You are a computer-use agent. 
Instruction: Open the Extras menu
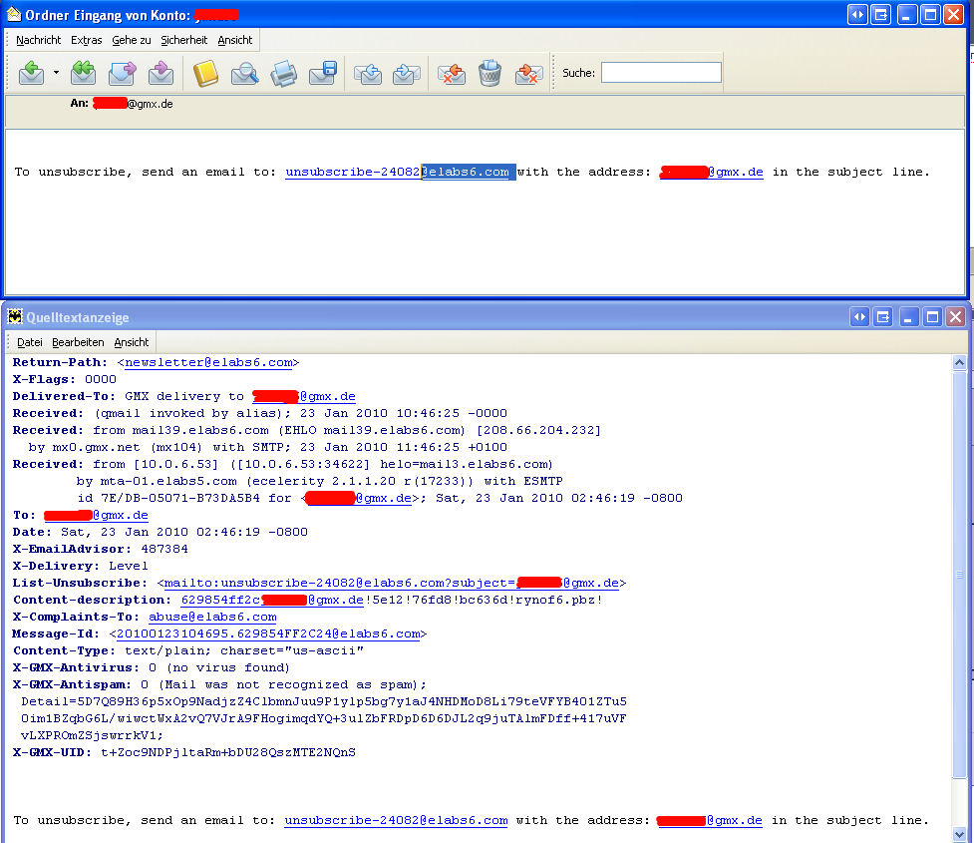click(87, 40)
